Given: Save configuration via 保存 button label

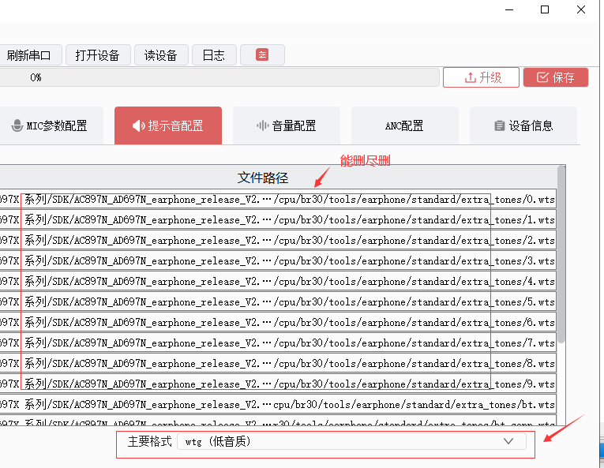Looking at the screenshot, I should point(563,77).
